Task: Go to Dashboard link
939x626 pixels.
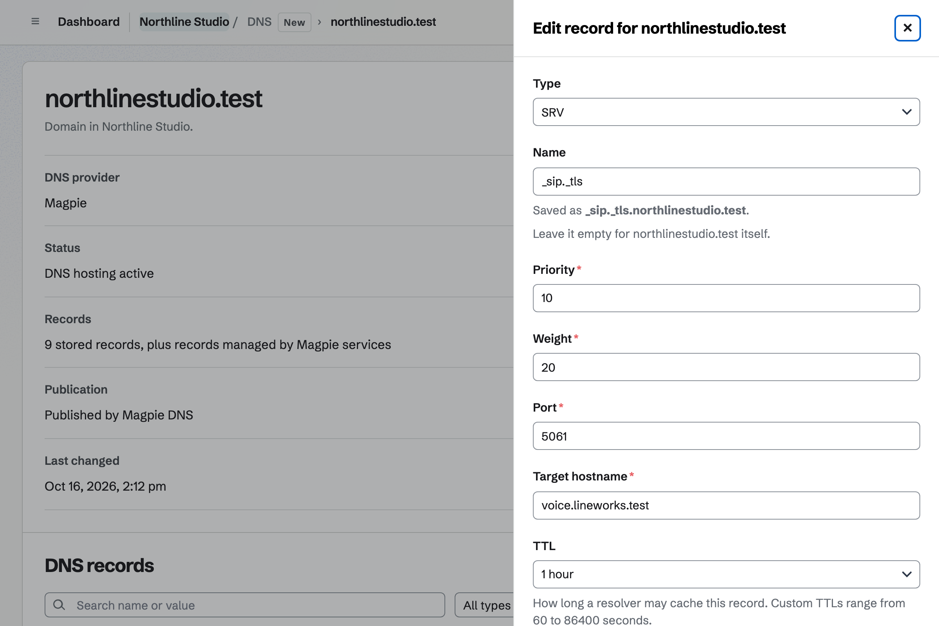Action: 89,22
